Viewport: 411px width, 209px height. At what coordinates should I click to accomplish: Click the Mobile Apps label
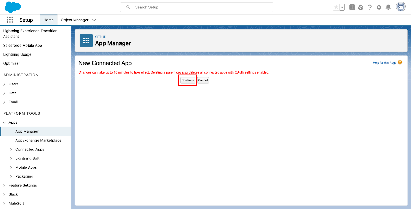tap(26, 167)
